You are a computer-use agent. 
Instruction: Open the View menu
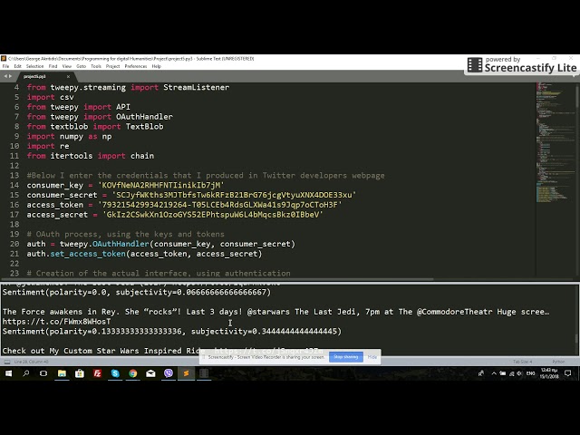[66, 66]
